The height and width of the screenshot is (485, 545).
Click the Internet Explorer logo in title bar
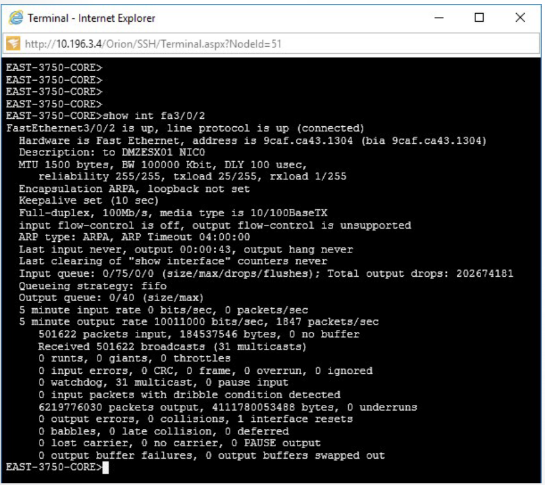[x=16, y=18]
